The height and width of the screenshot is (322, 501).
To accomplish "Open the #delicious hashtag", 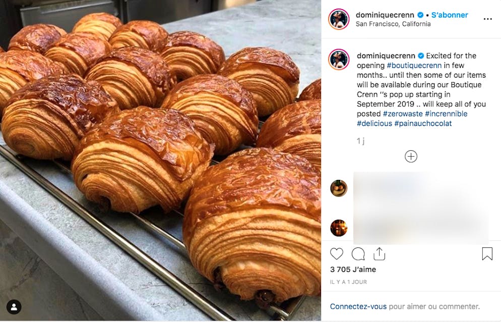I will pos(374,123).
